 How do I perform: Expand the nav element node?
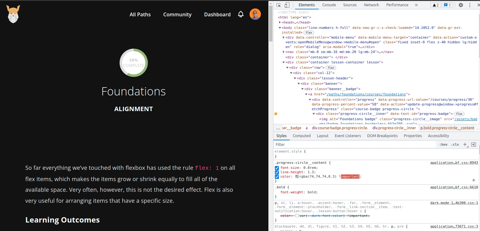283,52
